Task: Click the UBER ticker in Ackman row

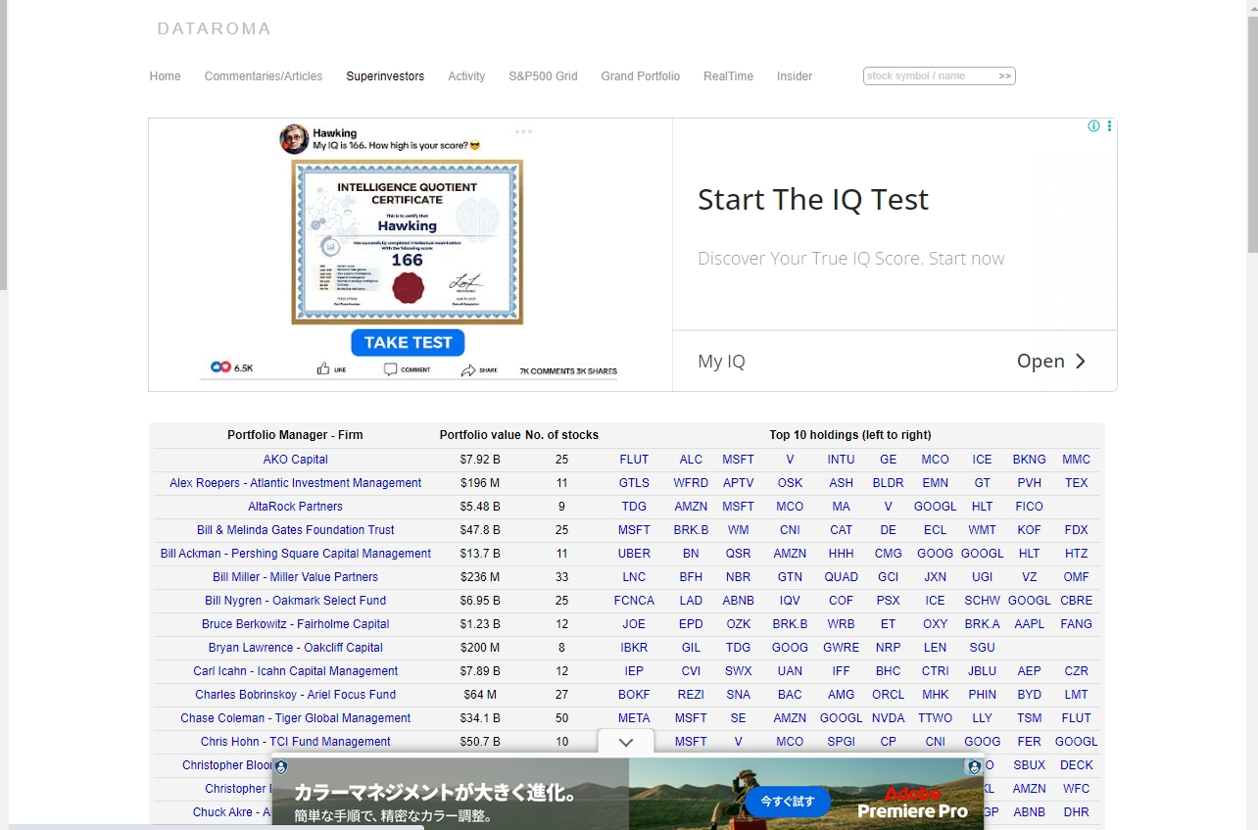Action: pyautogui.click(x=634, y=554)
